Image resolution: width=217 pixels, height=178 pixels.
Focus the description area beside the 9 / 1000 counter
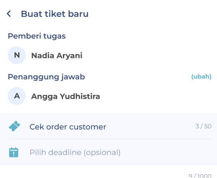tap(97, 173)
